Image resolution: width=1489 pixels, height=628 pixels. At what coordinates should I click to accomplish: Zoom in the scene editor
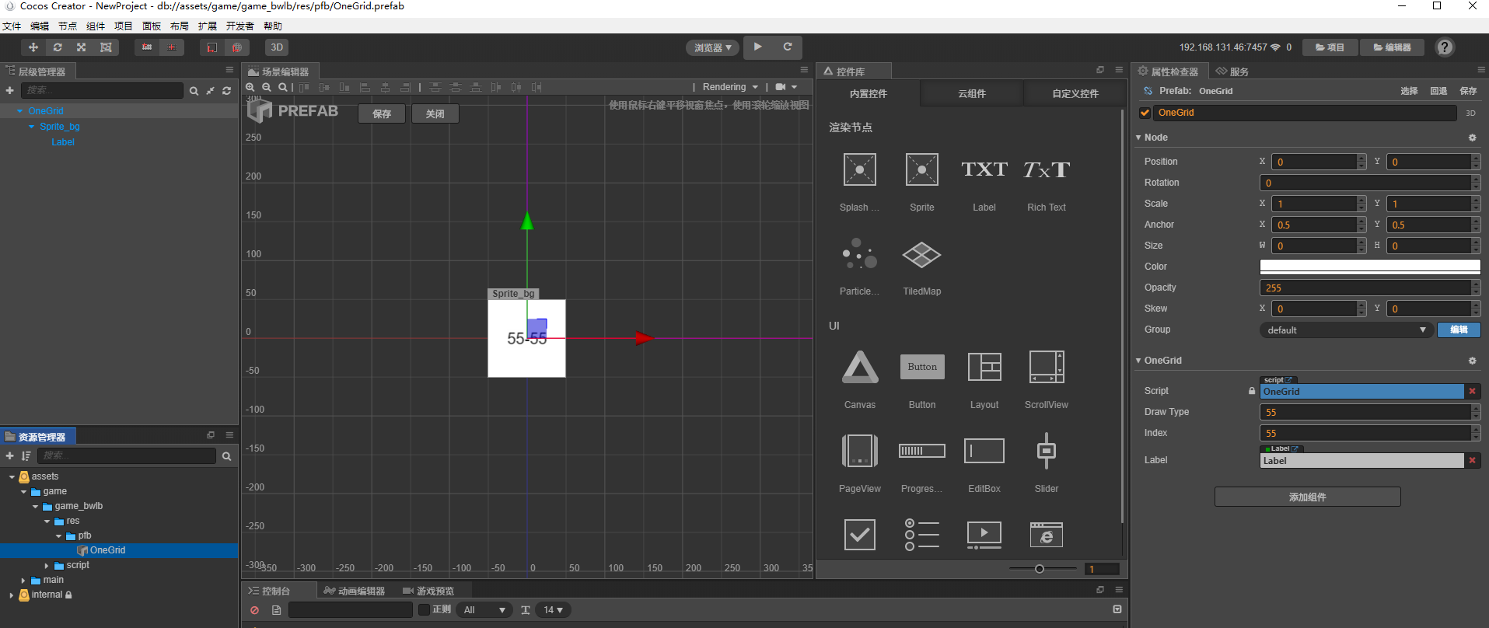(250, 87)
